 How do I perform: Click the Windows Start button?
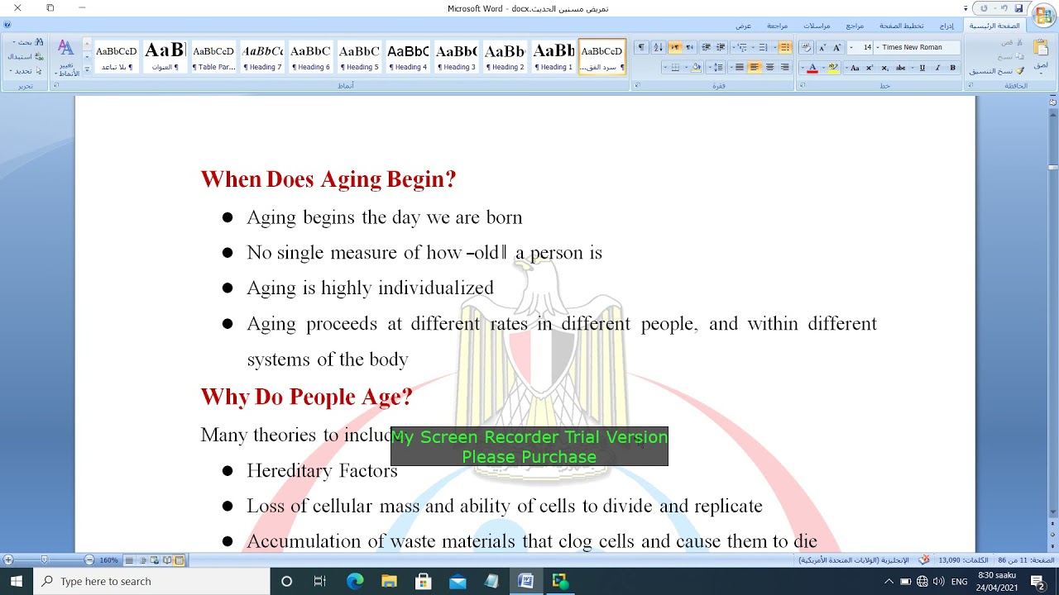tap(17, 582)
